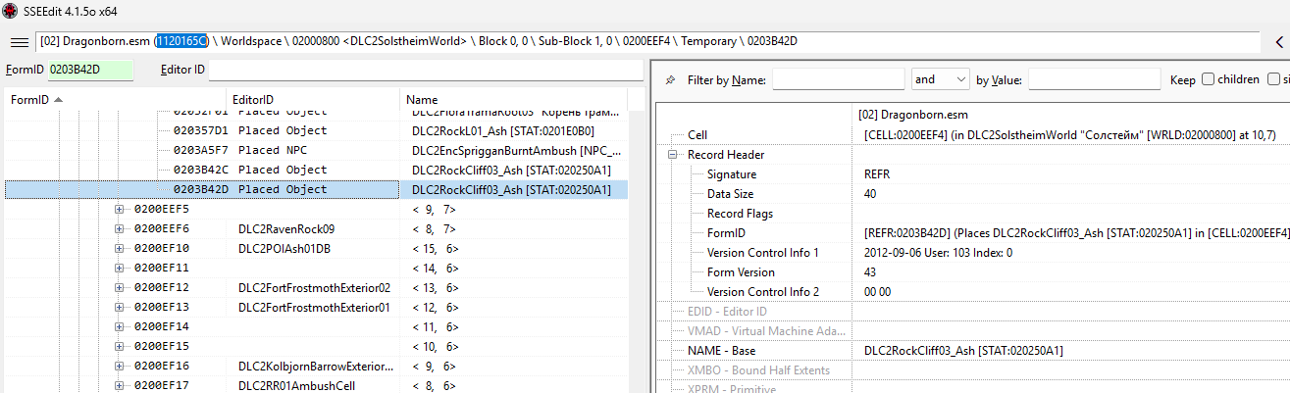The image size is (1290, 393).
Task: Select the Version Control Info 2 row
Action: pos(971,292)
